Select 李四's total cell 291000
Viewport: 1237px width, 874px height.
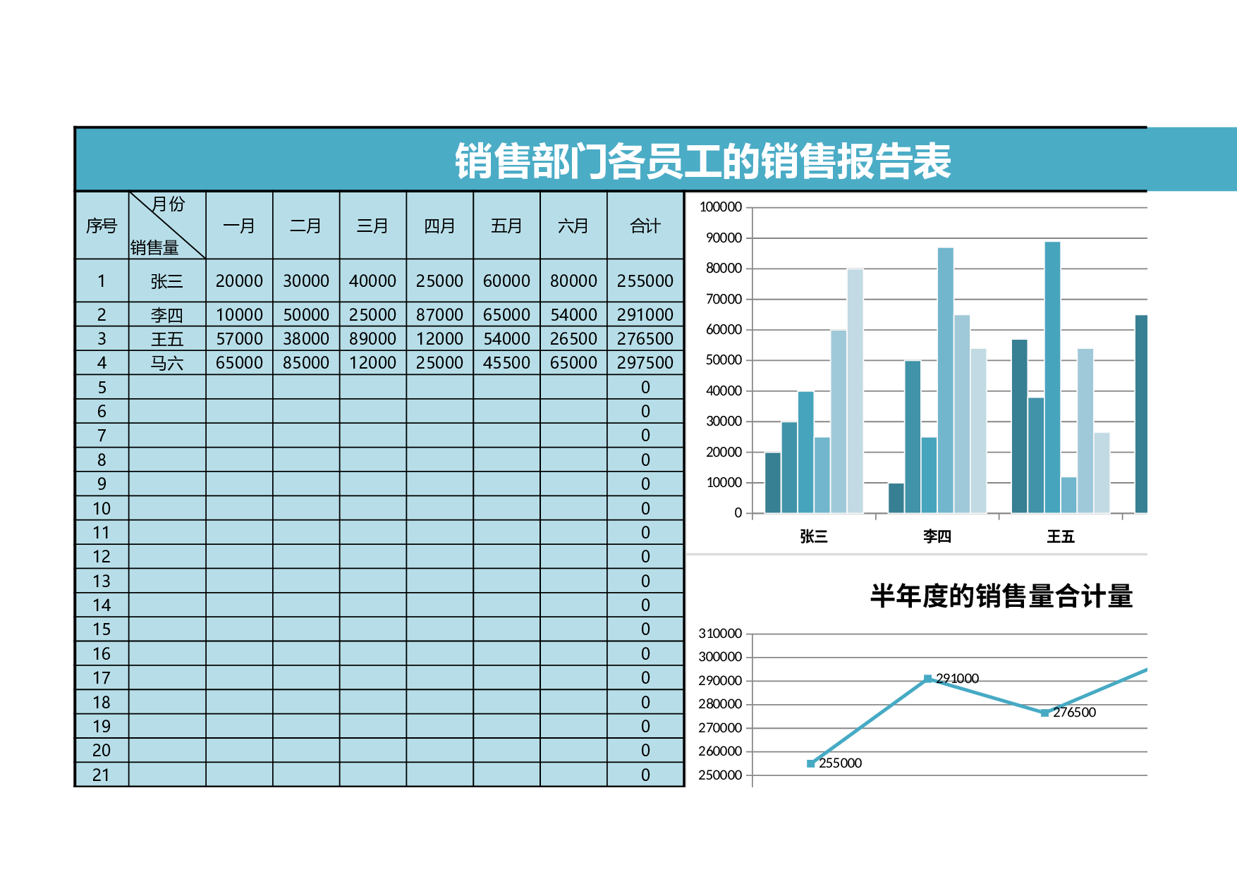tap(645, 314)
